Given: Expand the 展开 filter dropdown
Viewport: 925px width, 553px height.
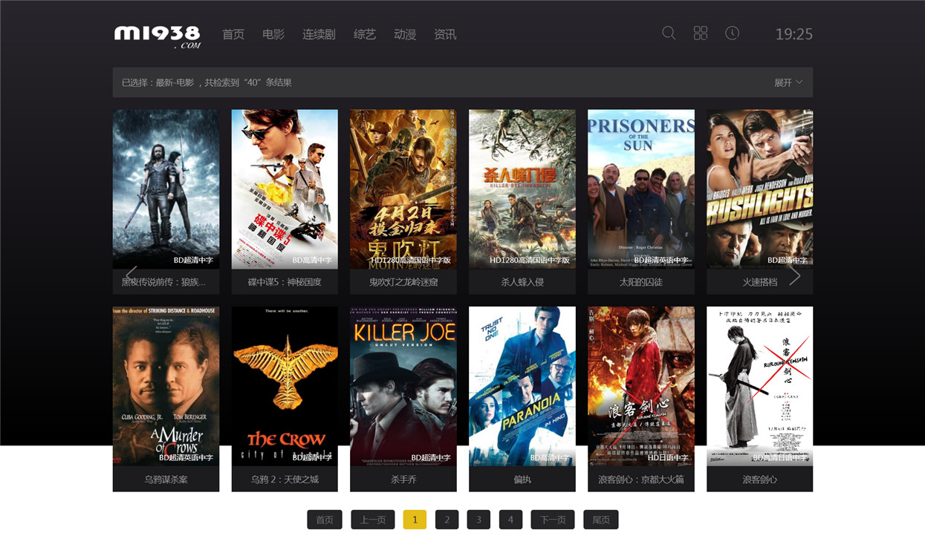Looking at the screenshot, I should 788,82.
